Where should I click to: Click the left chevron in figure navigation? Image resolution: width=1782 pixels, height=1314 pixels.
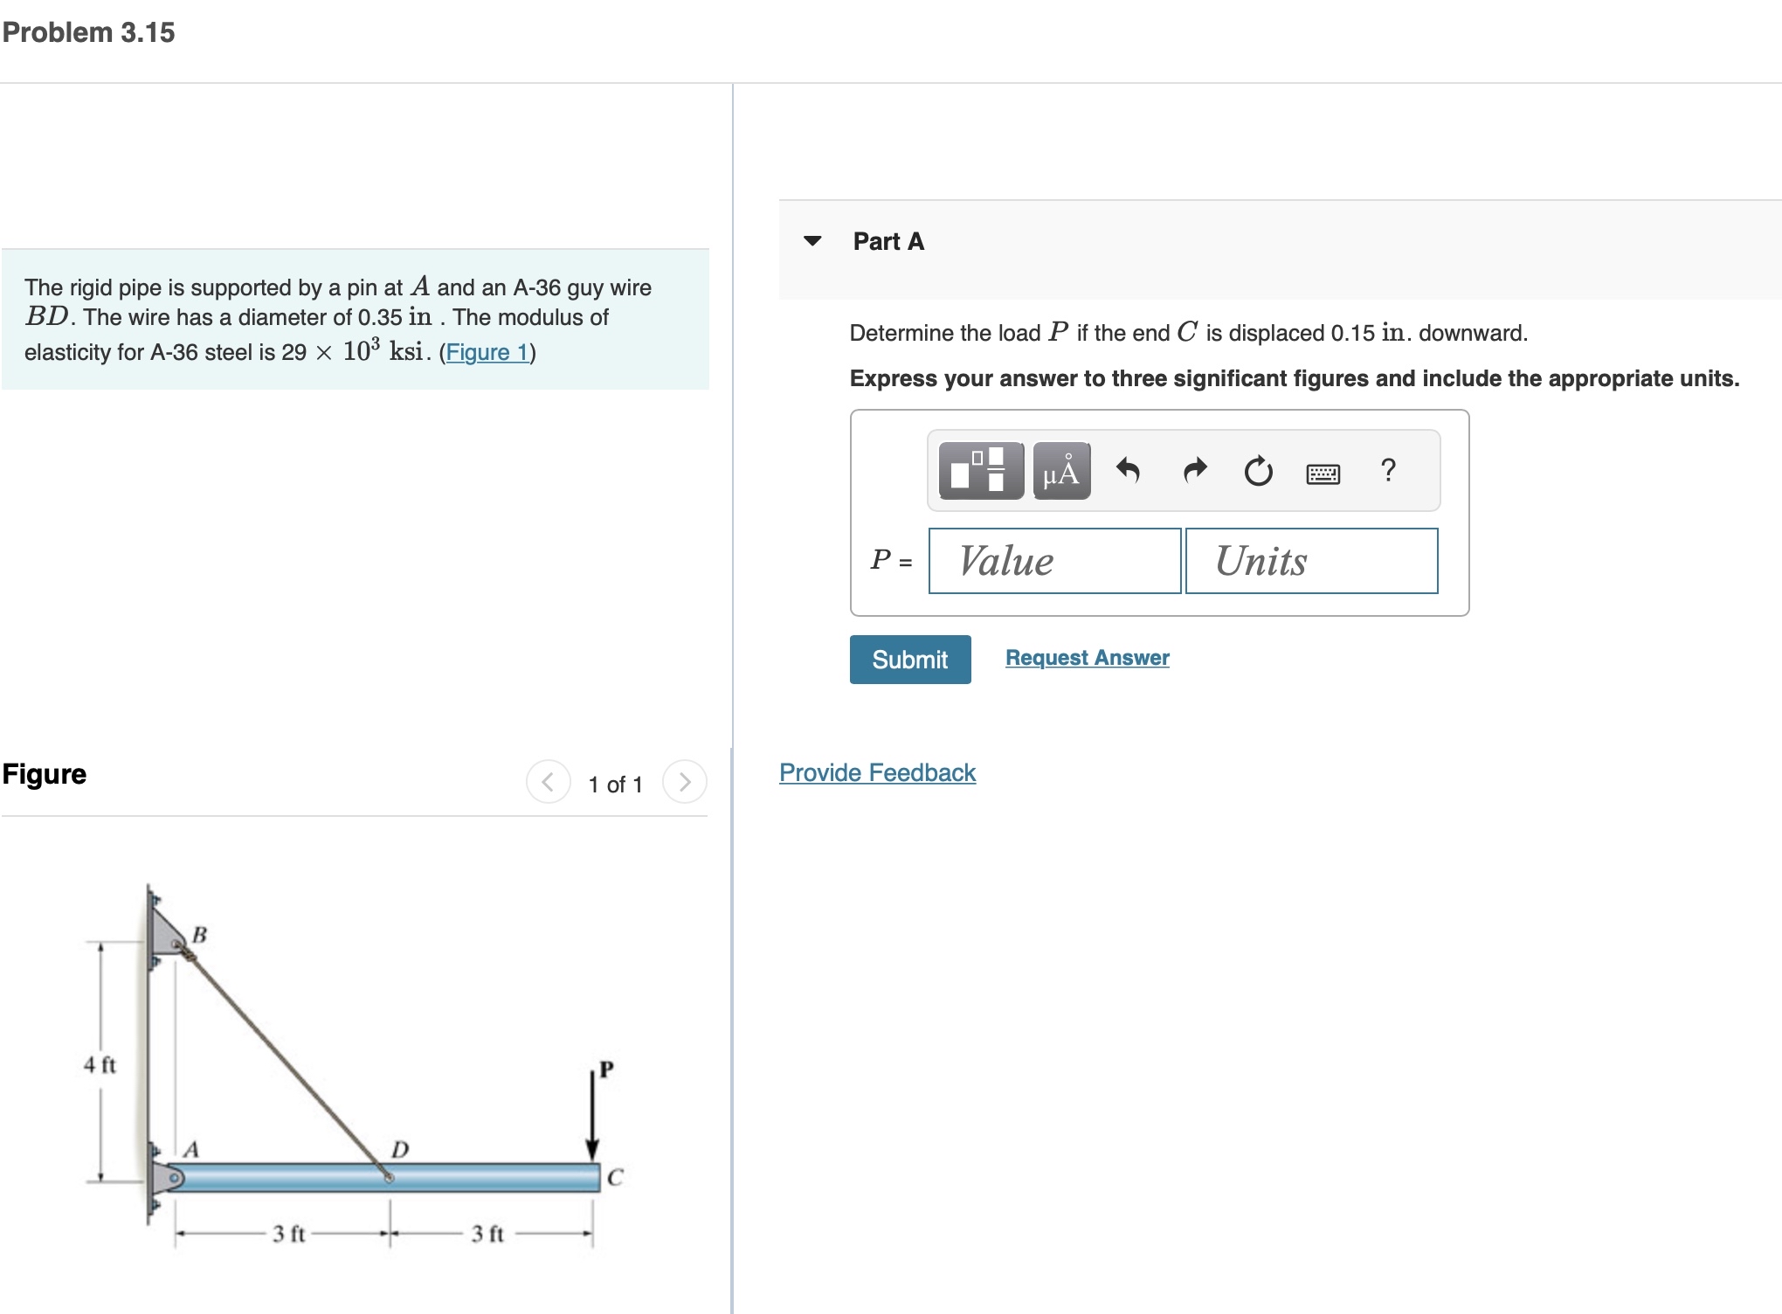point(549,783)
